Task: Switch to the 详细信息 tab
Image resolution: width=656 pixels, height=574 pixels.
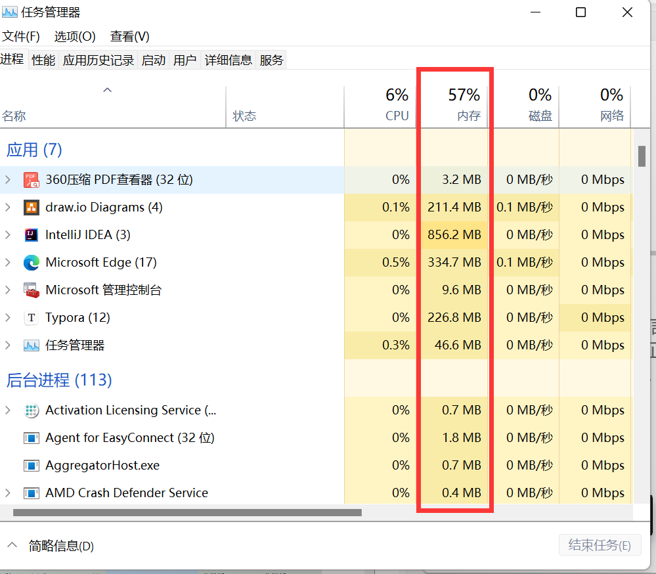Action: [229, 60]
